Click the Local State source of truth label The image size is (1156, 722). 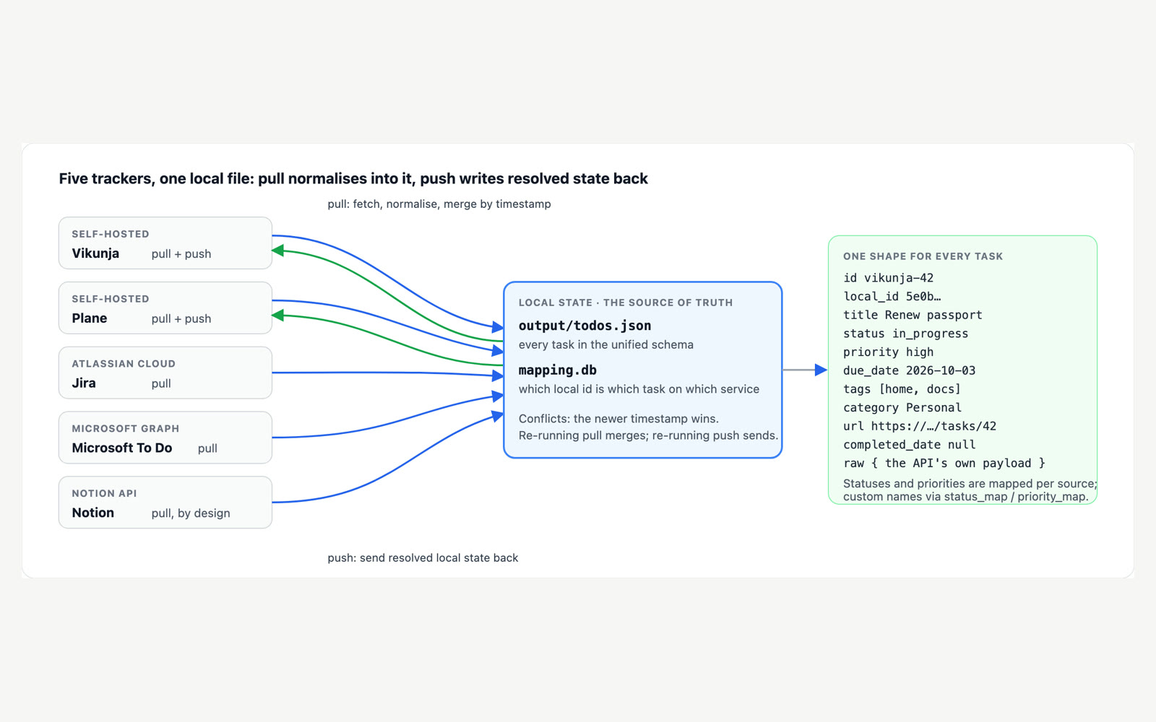coord(626,303)
